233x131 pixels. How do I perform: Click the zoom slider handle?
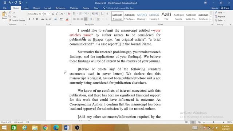click(x=214, y=122)
